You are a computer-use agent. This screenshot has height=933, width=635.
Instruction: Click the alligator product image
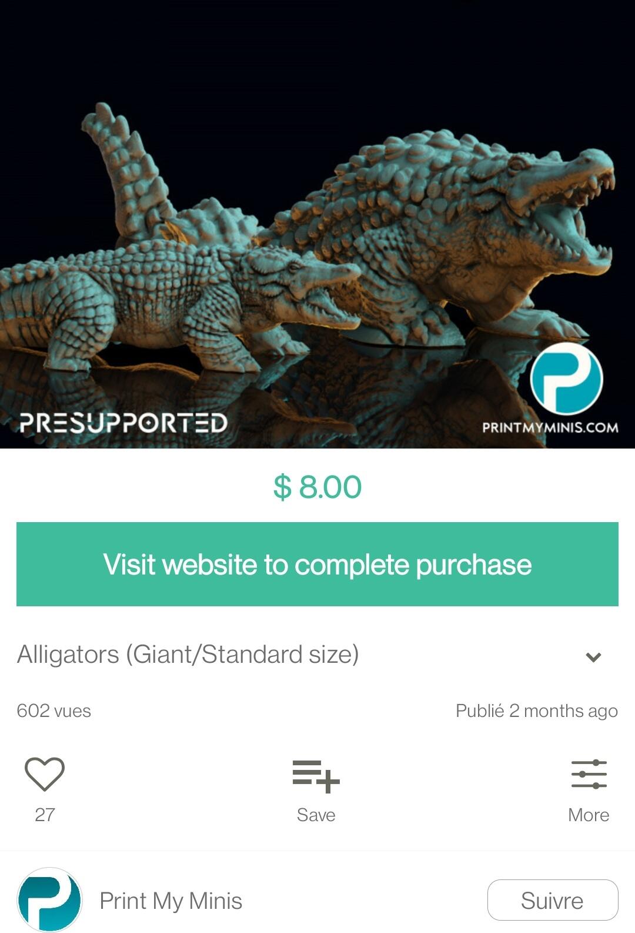(317, 224)
